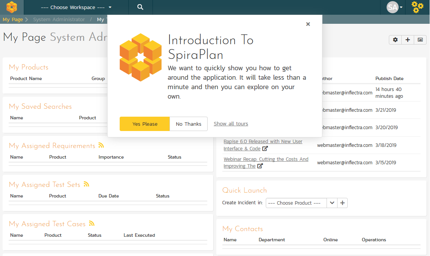Click the My Products heading

(x=29, y=67)
